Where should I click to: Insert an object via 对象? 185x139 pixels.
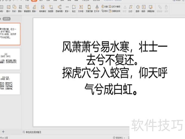(105, 7)
